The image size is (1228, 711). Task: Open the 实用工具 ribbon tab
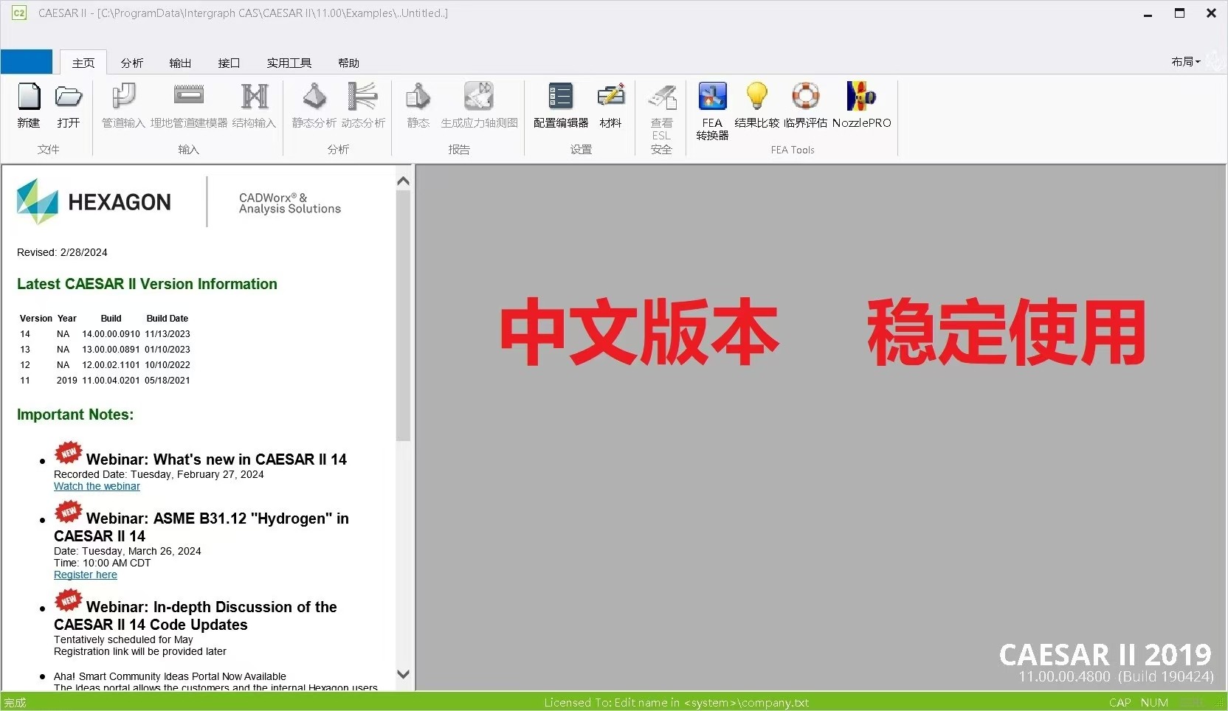coord(289,63)
